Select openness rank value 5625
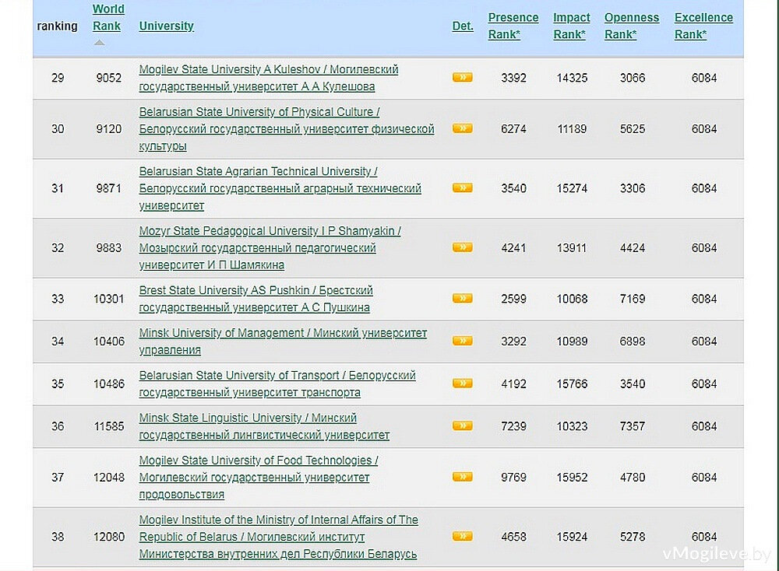Viewport: 779px width, 571px height. coord(633,129)
